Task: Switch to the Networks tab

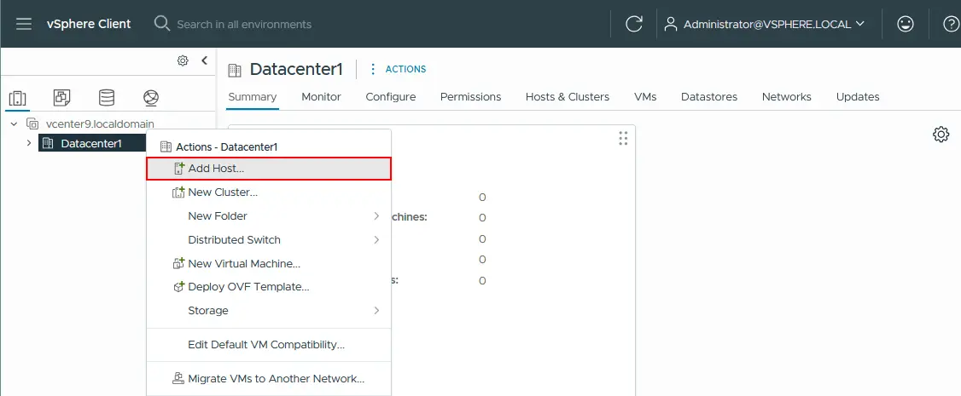Action: (x=786, y=96)
